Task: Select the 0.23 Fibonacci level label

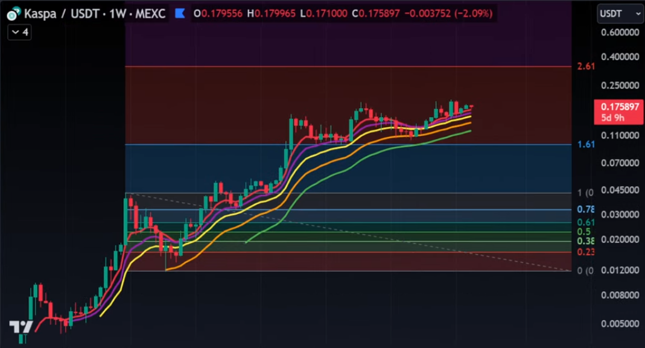Action: [x=585, y=252]
